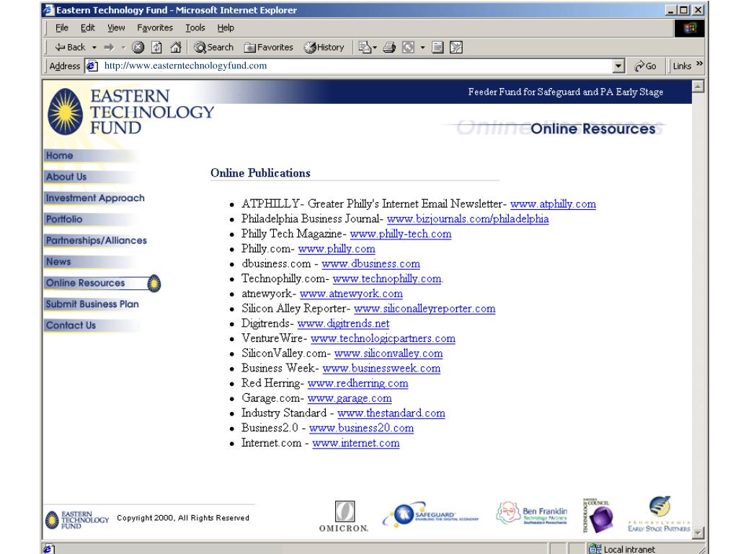Viewport: 738px width, 554px height.
Task: Click the Back arrow toolbar button
Action: (x=70, y=47)
